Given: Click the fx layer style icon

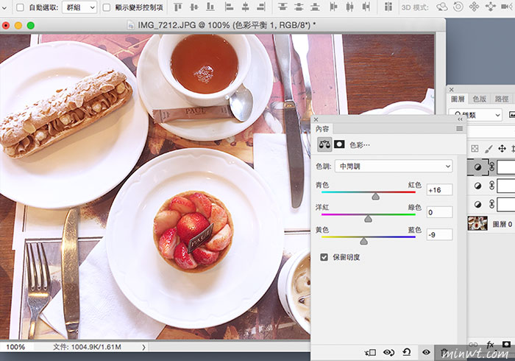Looking at the screenshot, I should tap(491, 345).
